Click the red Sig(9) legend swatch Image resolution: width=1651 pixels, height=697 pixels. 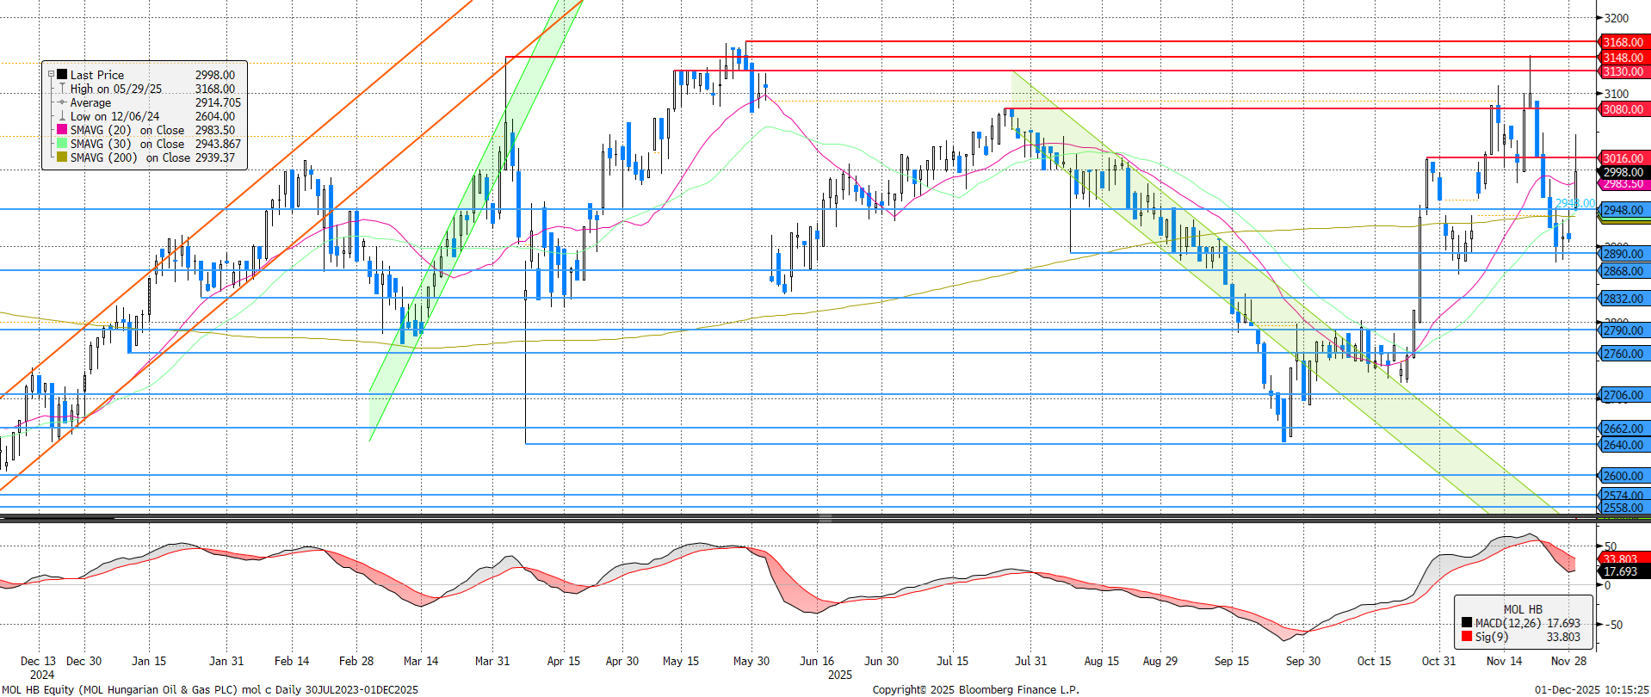1467,637
